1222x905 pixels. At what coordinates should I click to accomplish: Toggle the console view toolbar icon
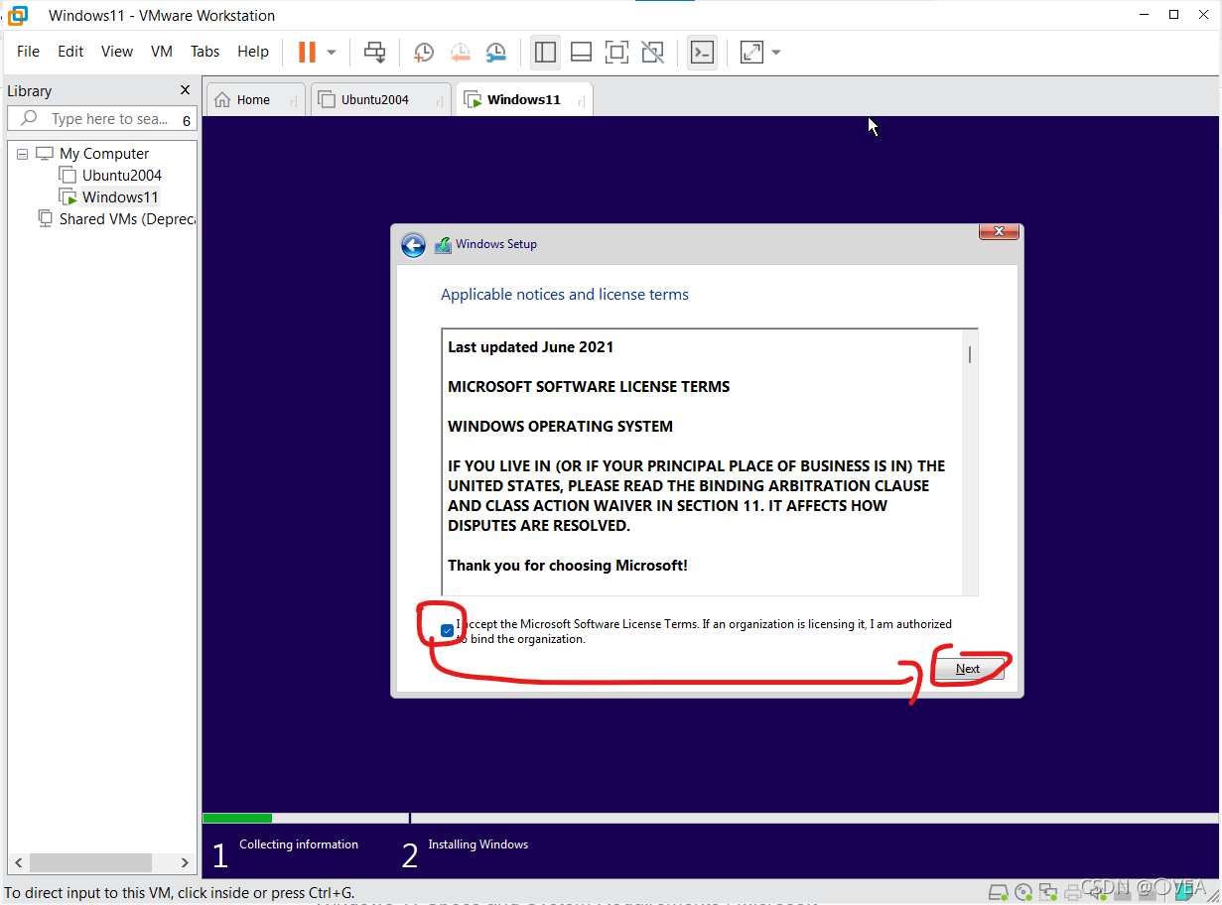pyautogui.click(x=702, y=52)
